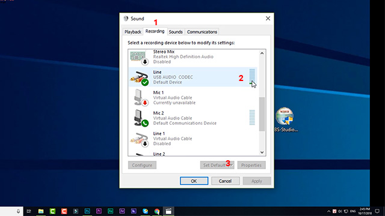Open Google Chrome from the taskbar
This screenshot has height=216, width=385.
157,211
